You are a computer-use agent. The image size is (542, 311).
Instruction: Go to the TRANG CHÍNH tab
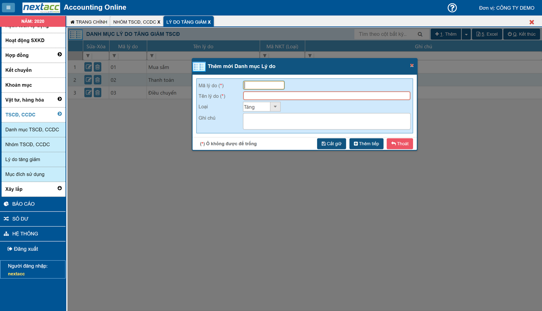[89, 22]
